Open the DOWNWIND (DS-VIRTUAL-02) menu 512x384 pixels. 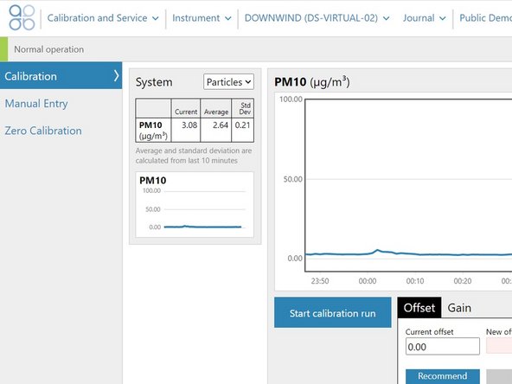point(317,18)
